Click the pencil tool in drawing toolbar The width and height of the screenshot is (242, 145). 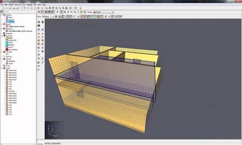pyautogui.click(x=42, y=62)
